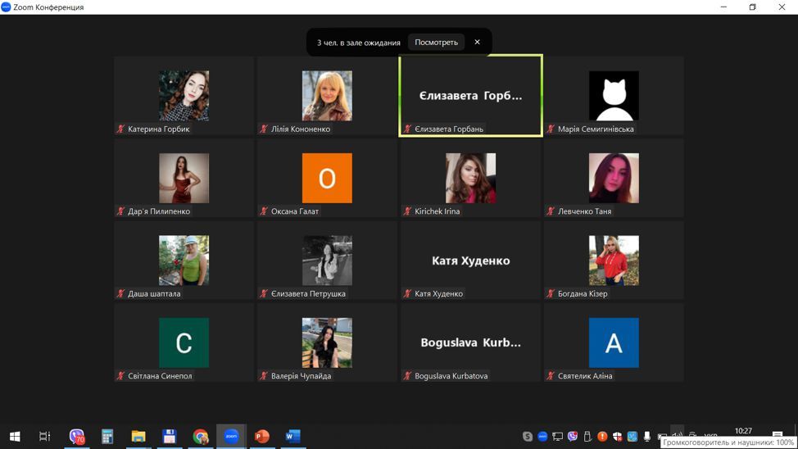Click the Task View taskbar button
798x449 pixels.
click(45, 437)
